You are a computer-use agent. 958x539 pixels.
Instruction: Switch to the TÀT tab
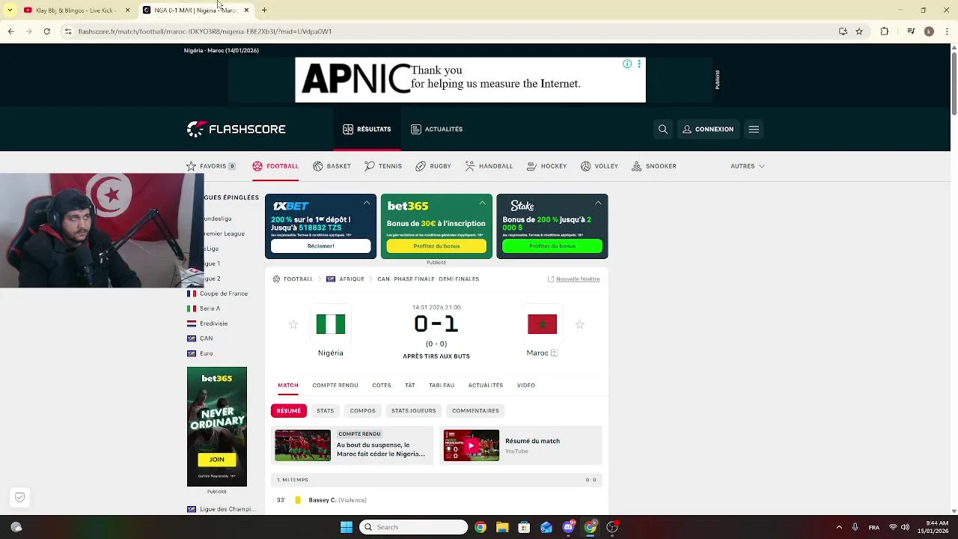point(410,386)
